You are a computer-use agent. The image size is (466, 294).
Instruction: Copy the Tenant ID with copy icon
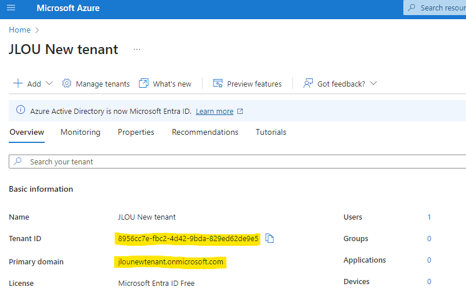pos(269,238)
